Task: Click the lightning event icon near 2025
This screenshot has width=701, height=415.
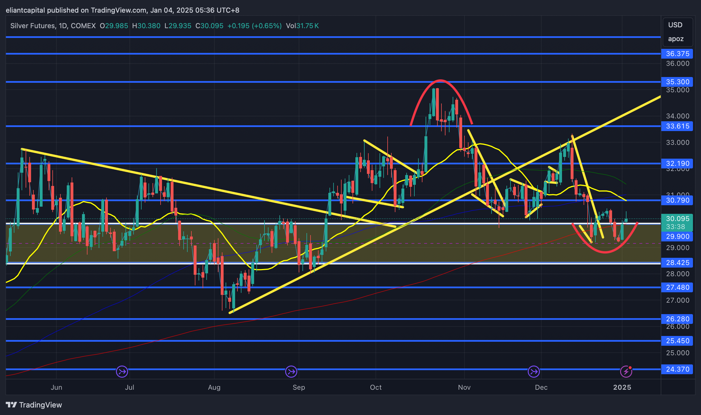Action: (626, 371)
